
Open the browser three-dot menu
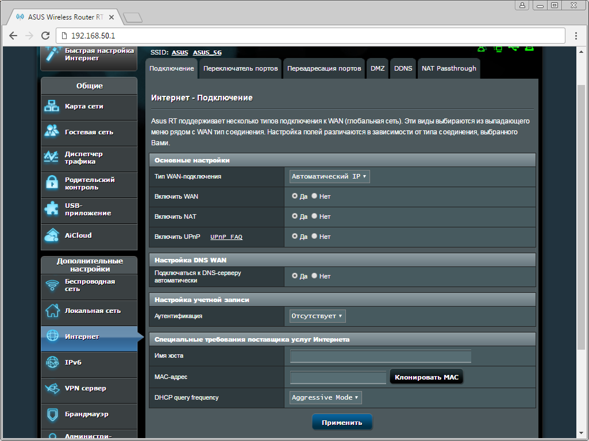click(x=576, y=36)
